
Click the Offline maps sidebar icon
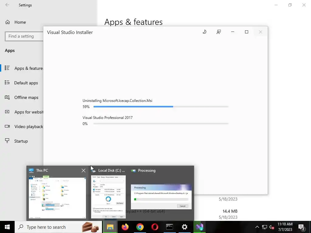(x=7, y=97)
